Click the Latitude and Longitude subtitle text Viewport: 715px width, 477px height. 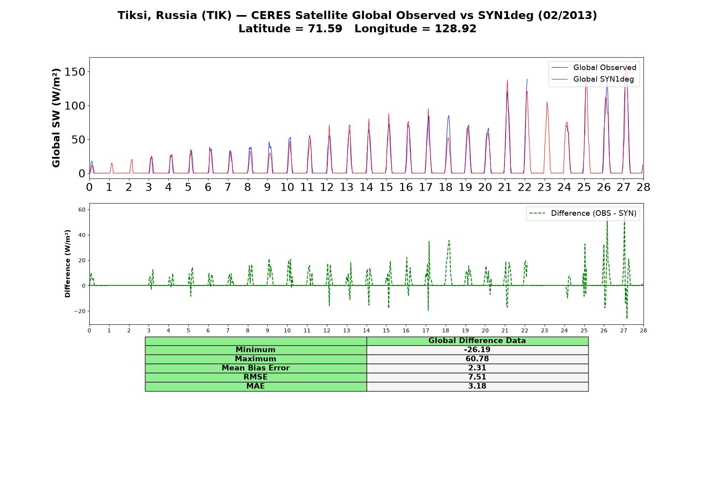[357, 29]
